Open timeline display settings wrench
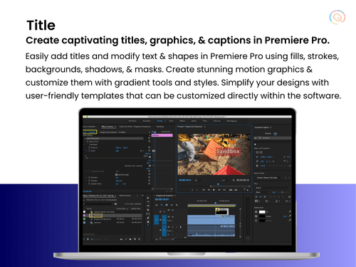Viewport: 356px width, 267px height. coord(177,205)
